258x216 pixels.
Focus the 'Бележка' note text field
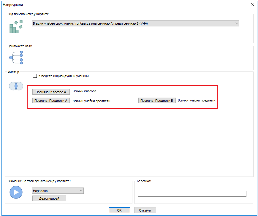pos(192,194)
